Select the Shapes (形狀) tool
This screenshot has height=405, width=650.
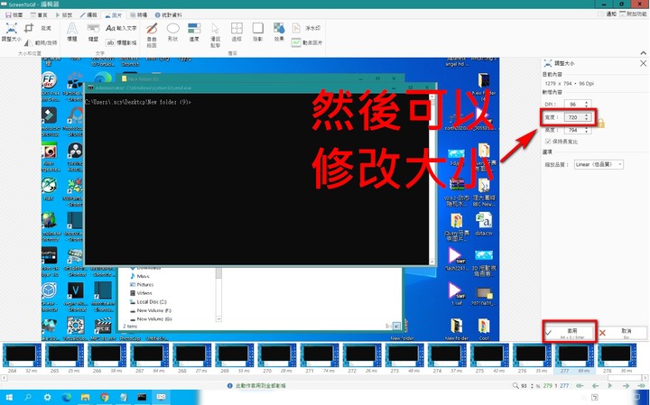point(172,32)
